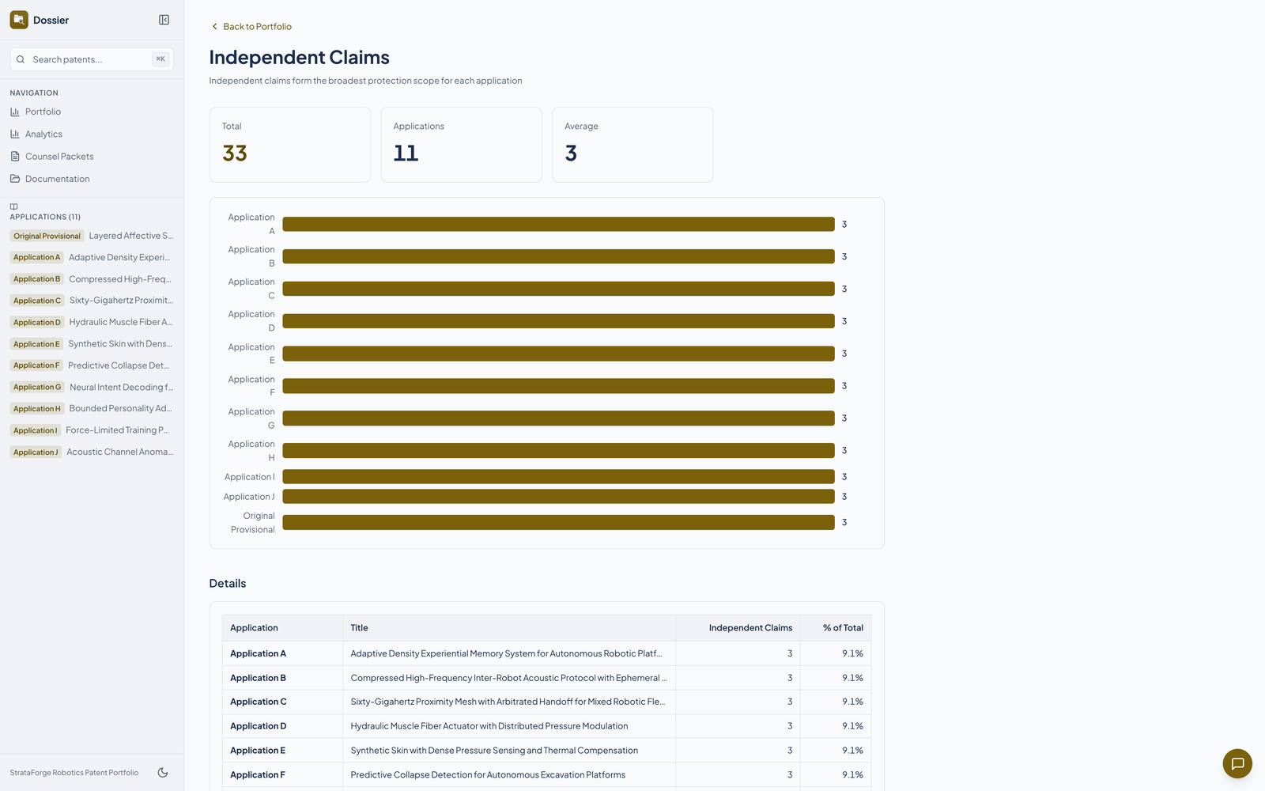Click the Applications book icon

[x=13, y=206]
